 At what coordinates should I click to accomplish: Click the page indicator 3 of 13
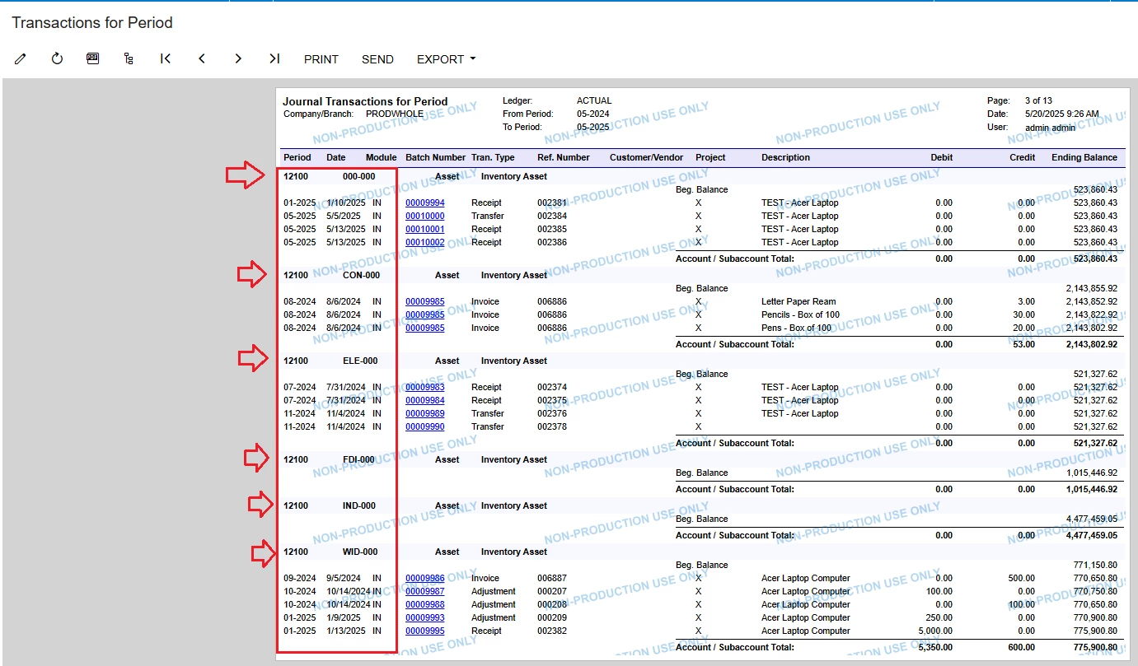pos(1038,100)
